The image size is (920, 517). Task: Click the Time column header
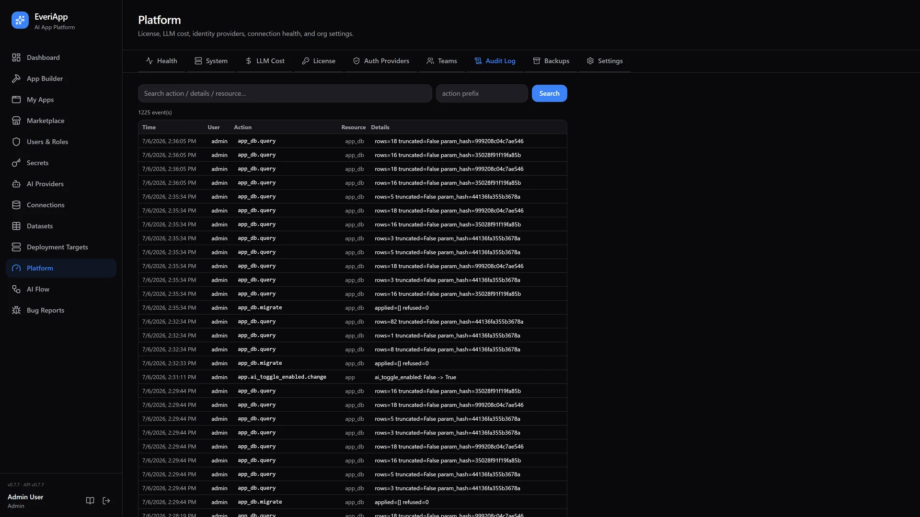click(x=149, y=127)
